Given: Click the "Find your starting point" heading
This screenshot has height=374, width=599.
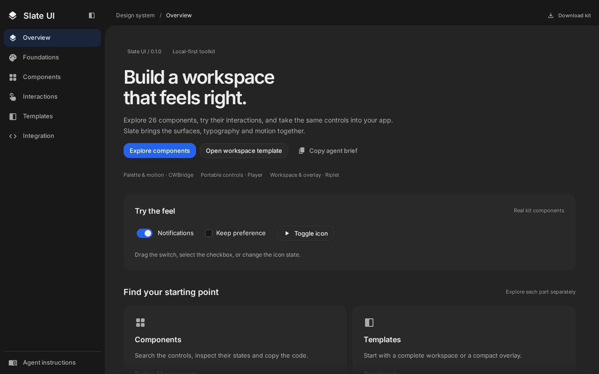Looking at the screenshot, I should (x=171, y=292).
